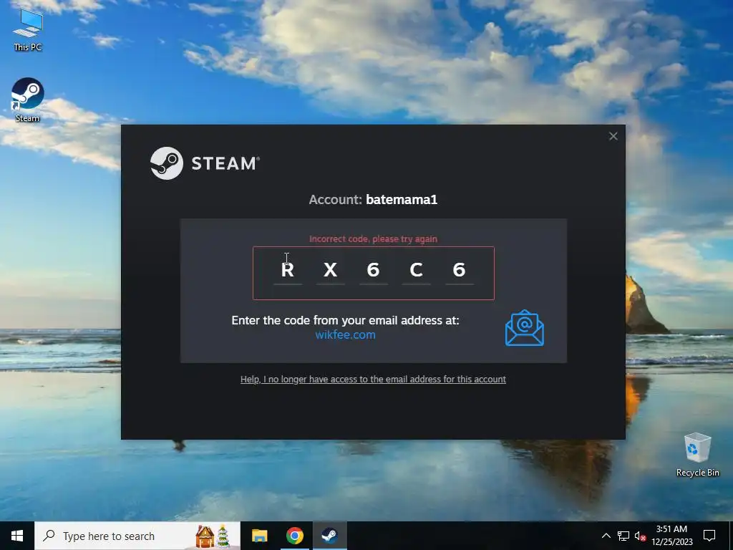733x550 pixels.
Task: Open the Windows Start menu
Action: (x=17, y=536)
